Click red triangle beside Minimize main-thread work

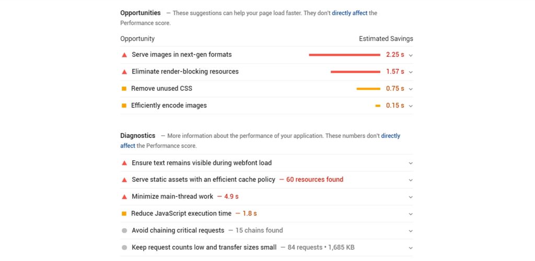click(x=124, y=197)
